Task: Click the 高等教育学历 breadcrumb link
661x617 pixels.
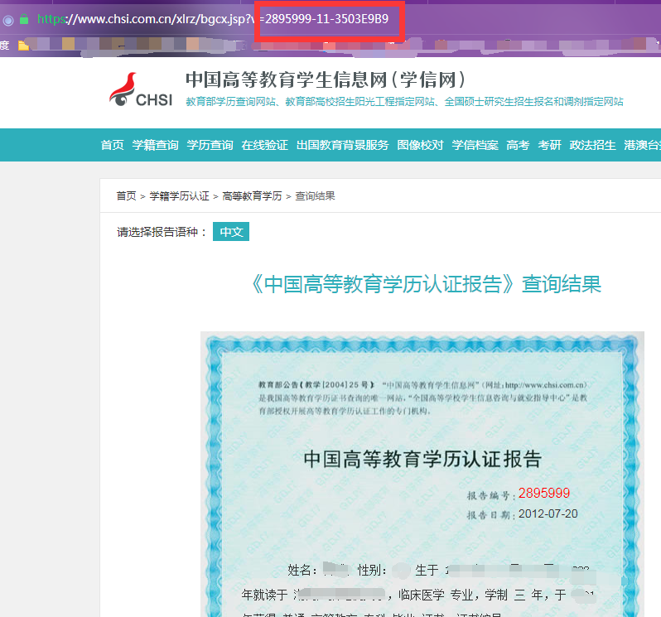Action: pos(252,196)
